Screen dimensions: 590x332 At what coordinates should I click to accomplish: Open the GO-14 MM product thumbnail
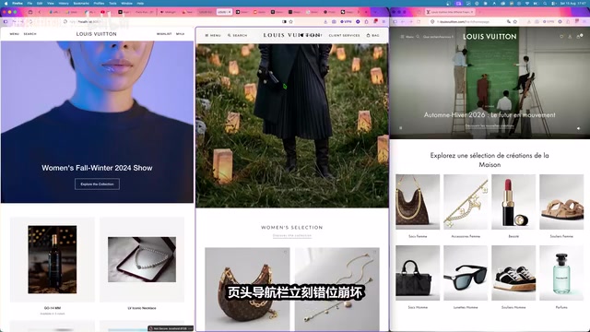(53, 259)
